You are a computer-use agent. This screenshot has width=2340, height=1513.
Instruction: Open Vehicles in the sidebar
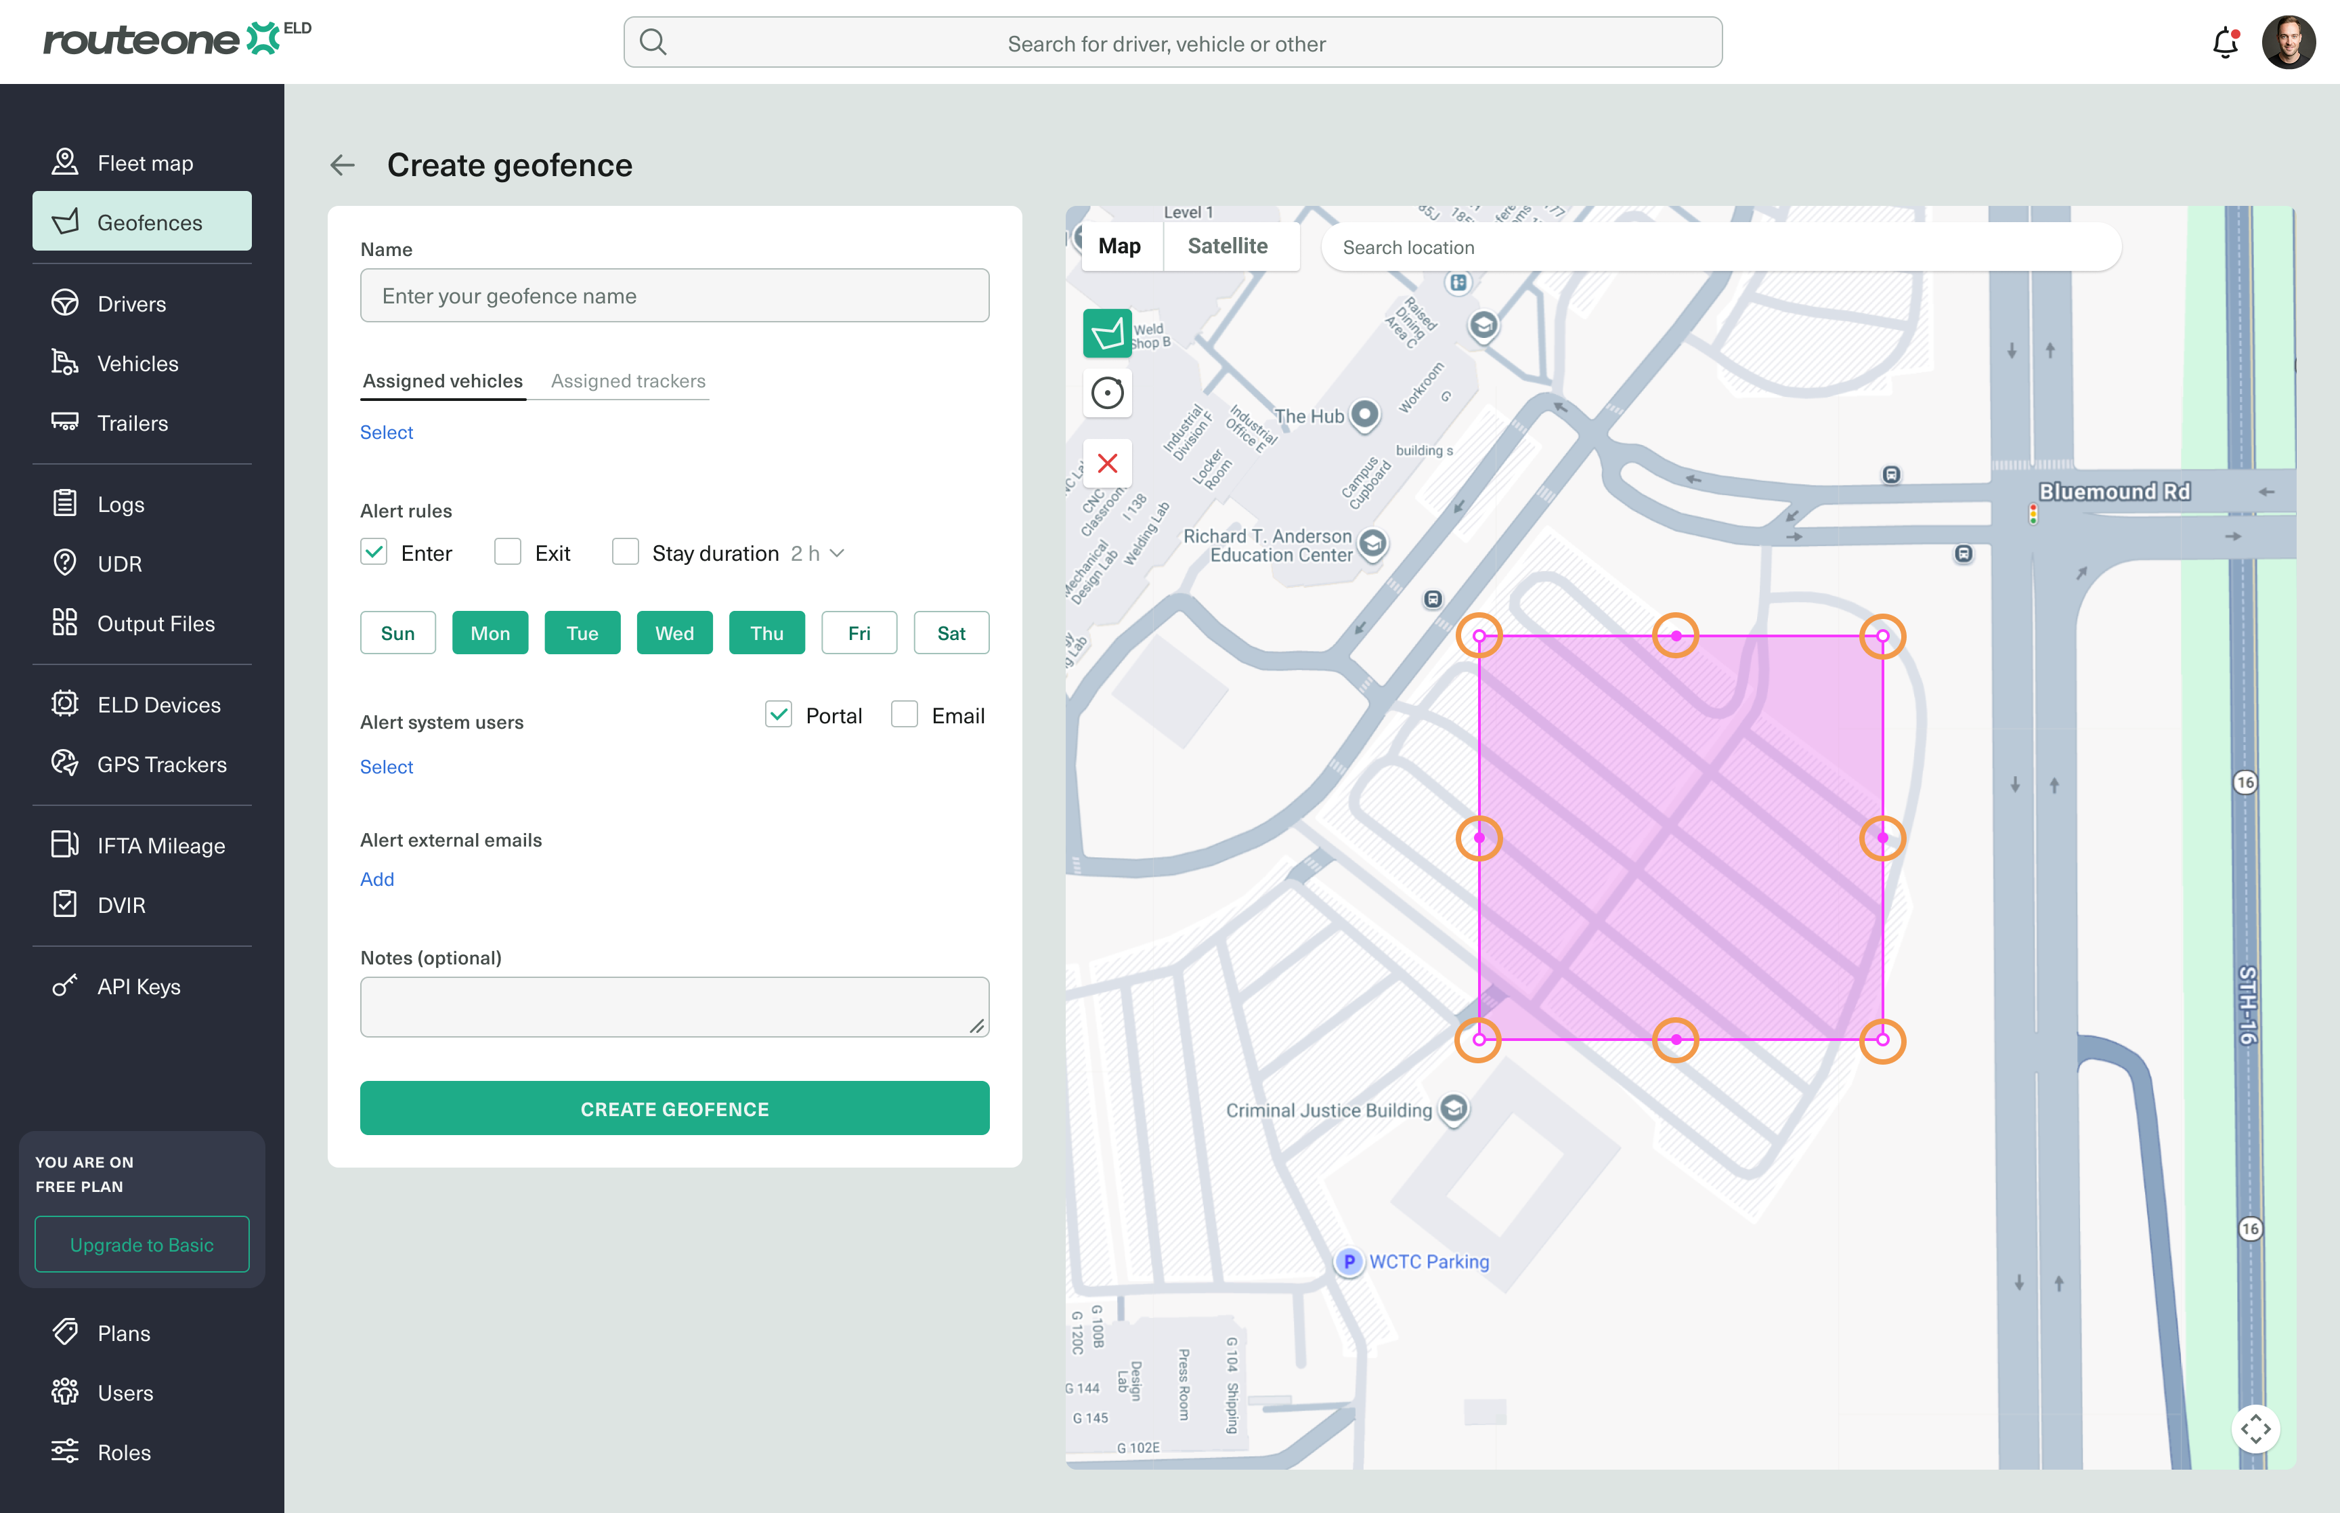pos(142,364)
